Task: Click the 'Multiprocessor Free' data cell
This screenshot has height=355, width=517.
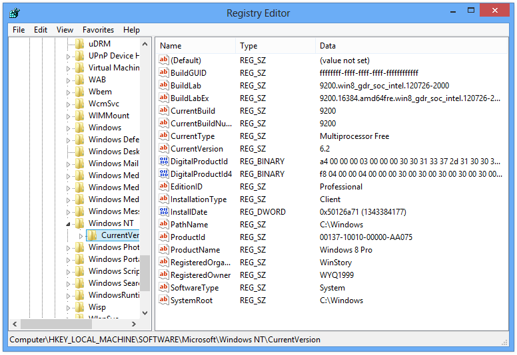Action: tap(354, 136)
